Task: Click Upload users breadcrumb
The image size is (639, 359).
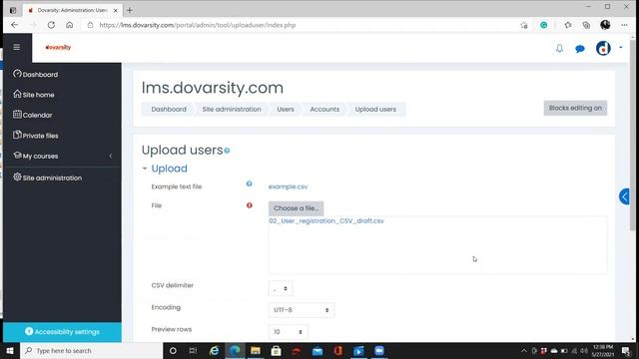Action: pyautogui.click(x=375, y=109)
